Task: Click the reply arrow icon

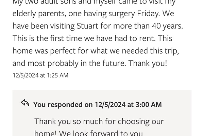Action: point(25,103)
